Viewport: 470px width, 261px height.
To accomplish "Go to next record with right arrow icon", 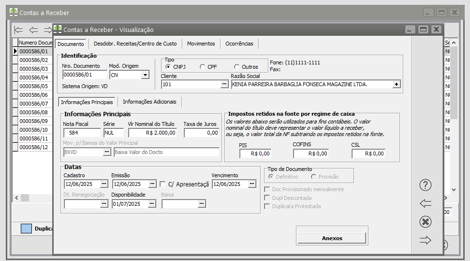I will (426, 240).
